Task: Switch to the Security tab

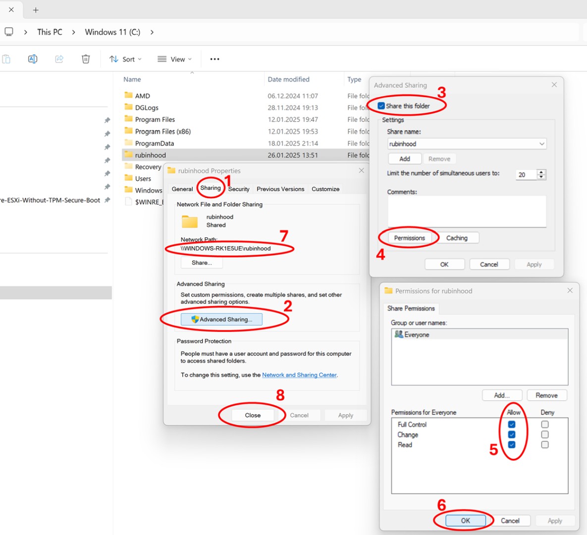Action: (238, 189)
